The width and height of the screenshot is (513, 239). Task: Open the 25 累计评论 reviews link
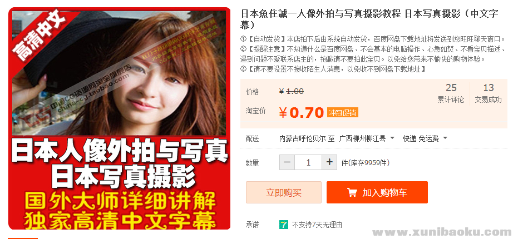click(x=451, y=93)
